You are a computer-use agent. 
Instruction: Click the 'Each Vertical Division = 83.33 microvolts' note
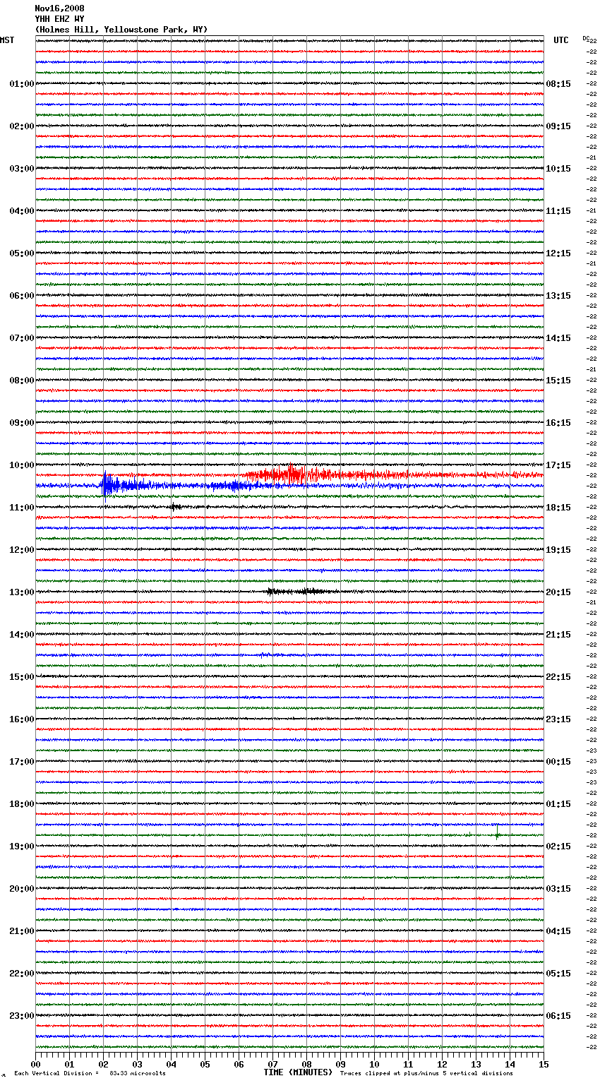pos(90,1074)
